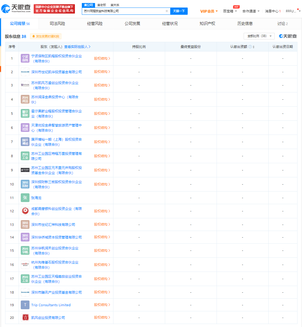
Task: Open 股权结构 for 国开博裕一期股权投资合伙企业
Action: tap(102, 142)
